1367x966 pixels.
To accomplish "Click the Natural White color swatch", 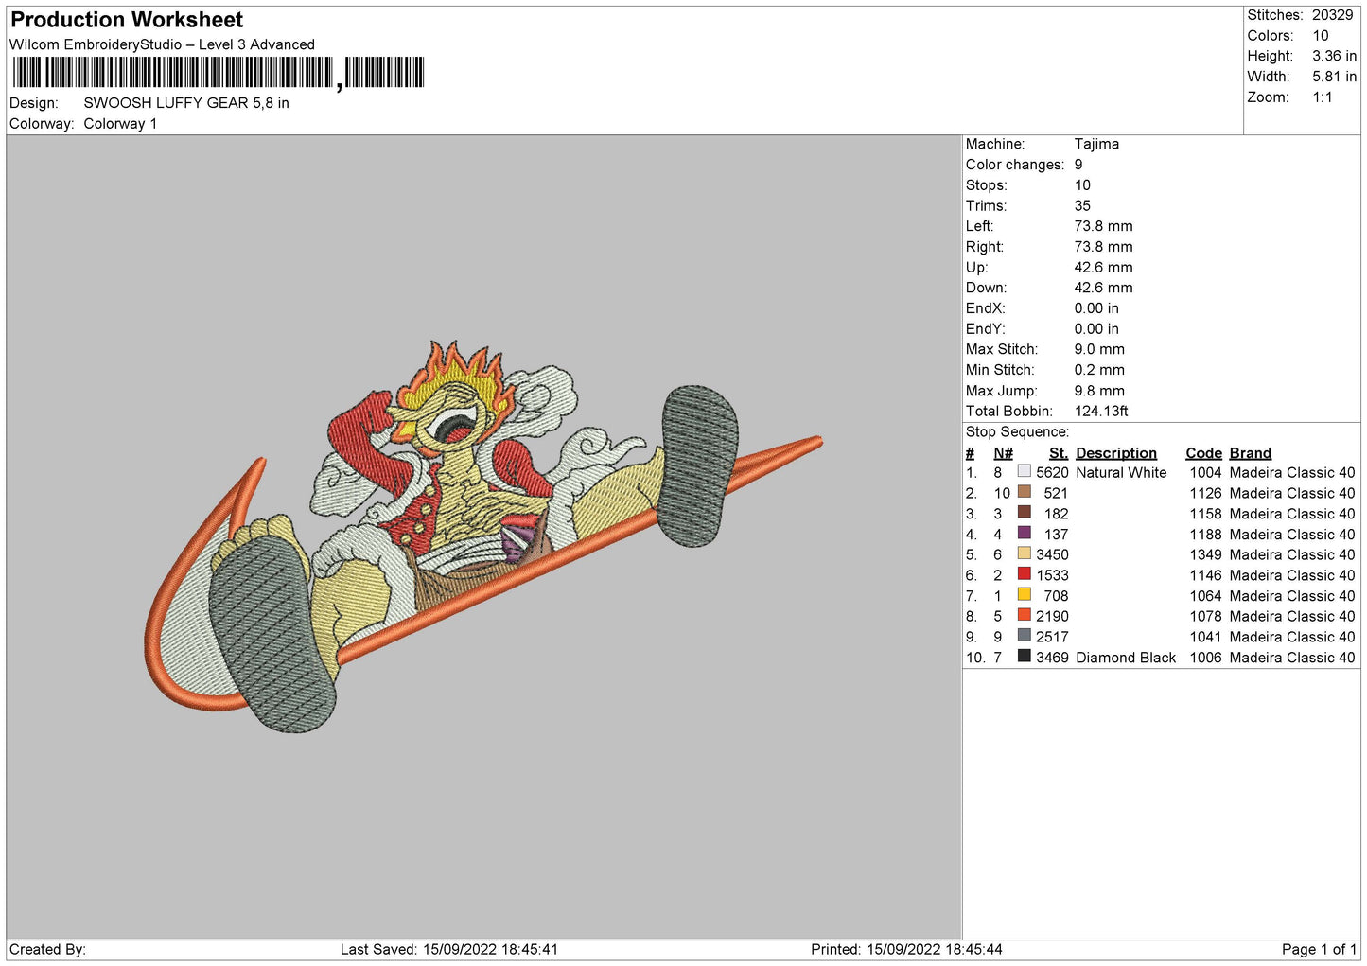I will click(x=1024, y=471).
